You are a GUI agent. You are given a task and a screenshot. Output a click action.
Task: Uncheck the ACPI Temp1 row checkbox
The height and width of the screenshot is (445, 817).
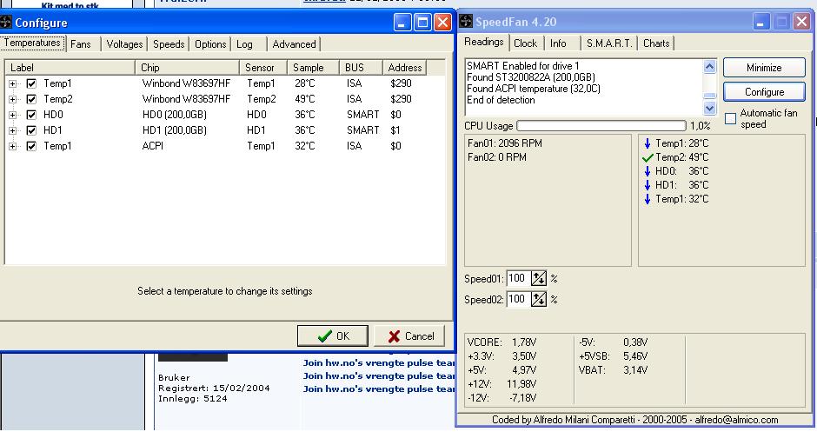(x=31, y=146)
